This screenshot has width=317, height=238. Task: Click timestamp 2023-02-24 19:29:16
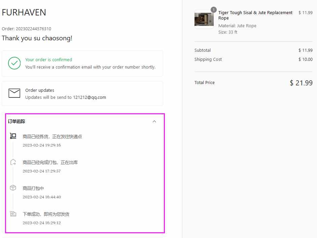(x=42, y=145)
